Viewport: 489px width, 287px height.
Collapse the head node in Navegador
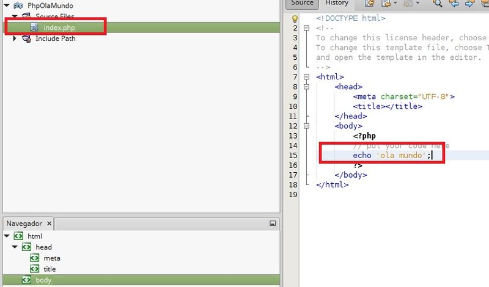coord(15,247)
